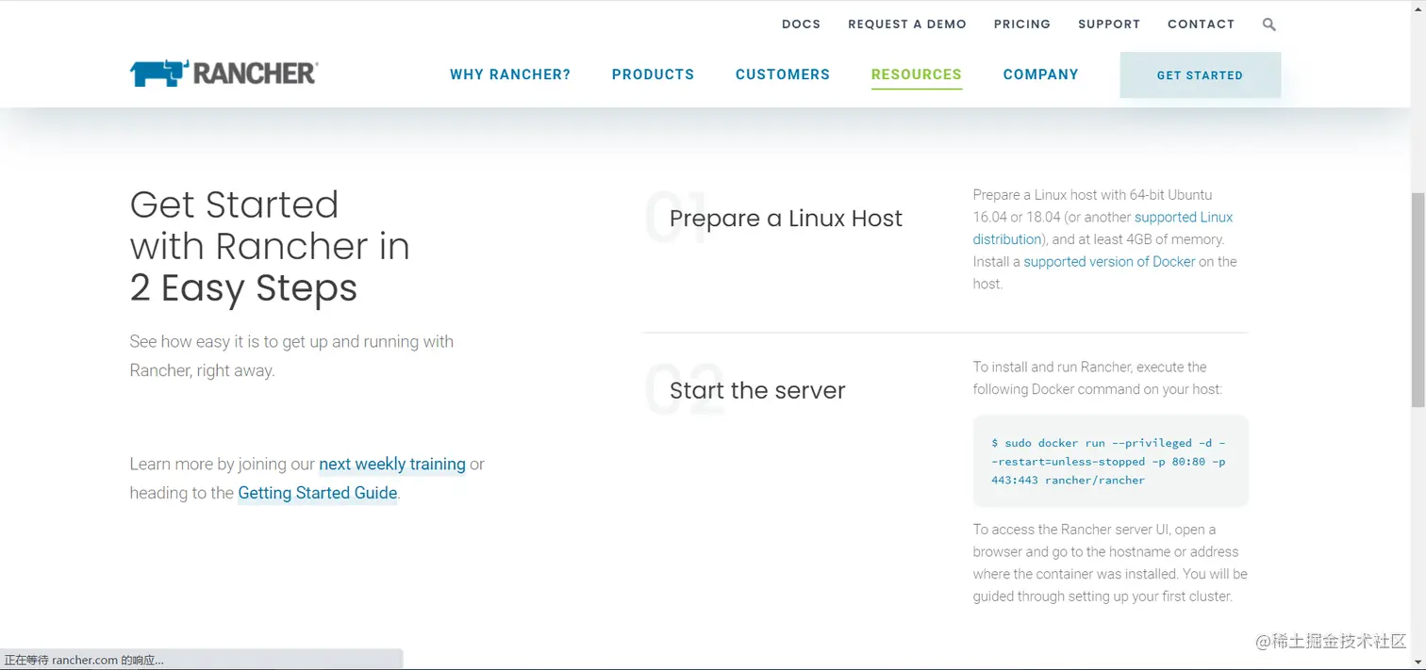Click the sudo docker run command block
This screenshot has width=1426, height=670.
[1110, 461]
